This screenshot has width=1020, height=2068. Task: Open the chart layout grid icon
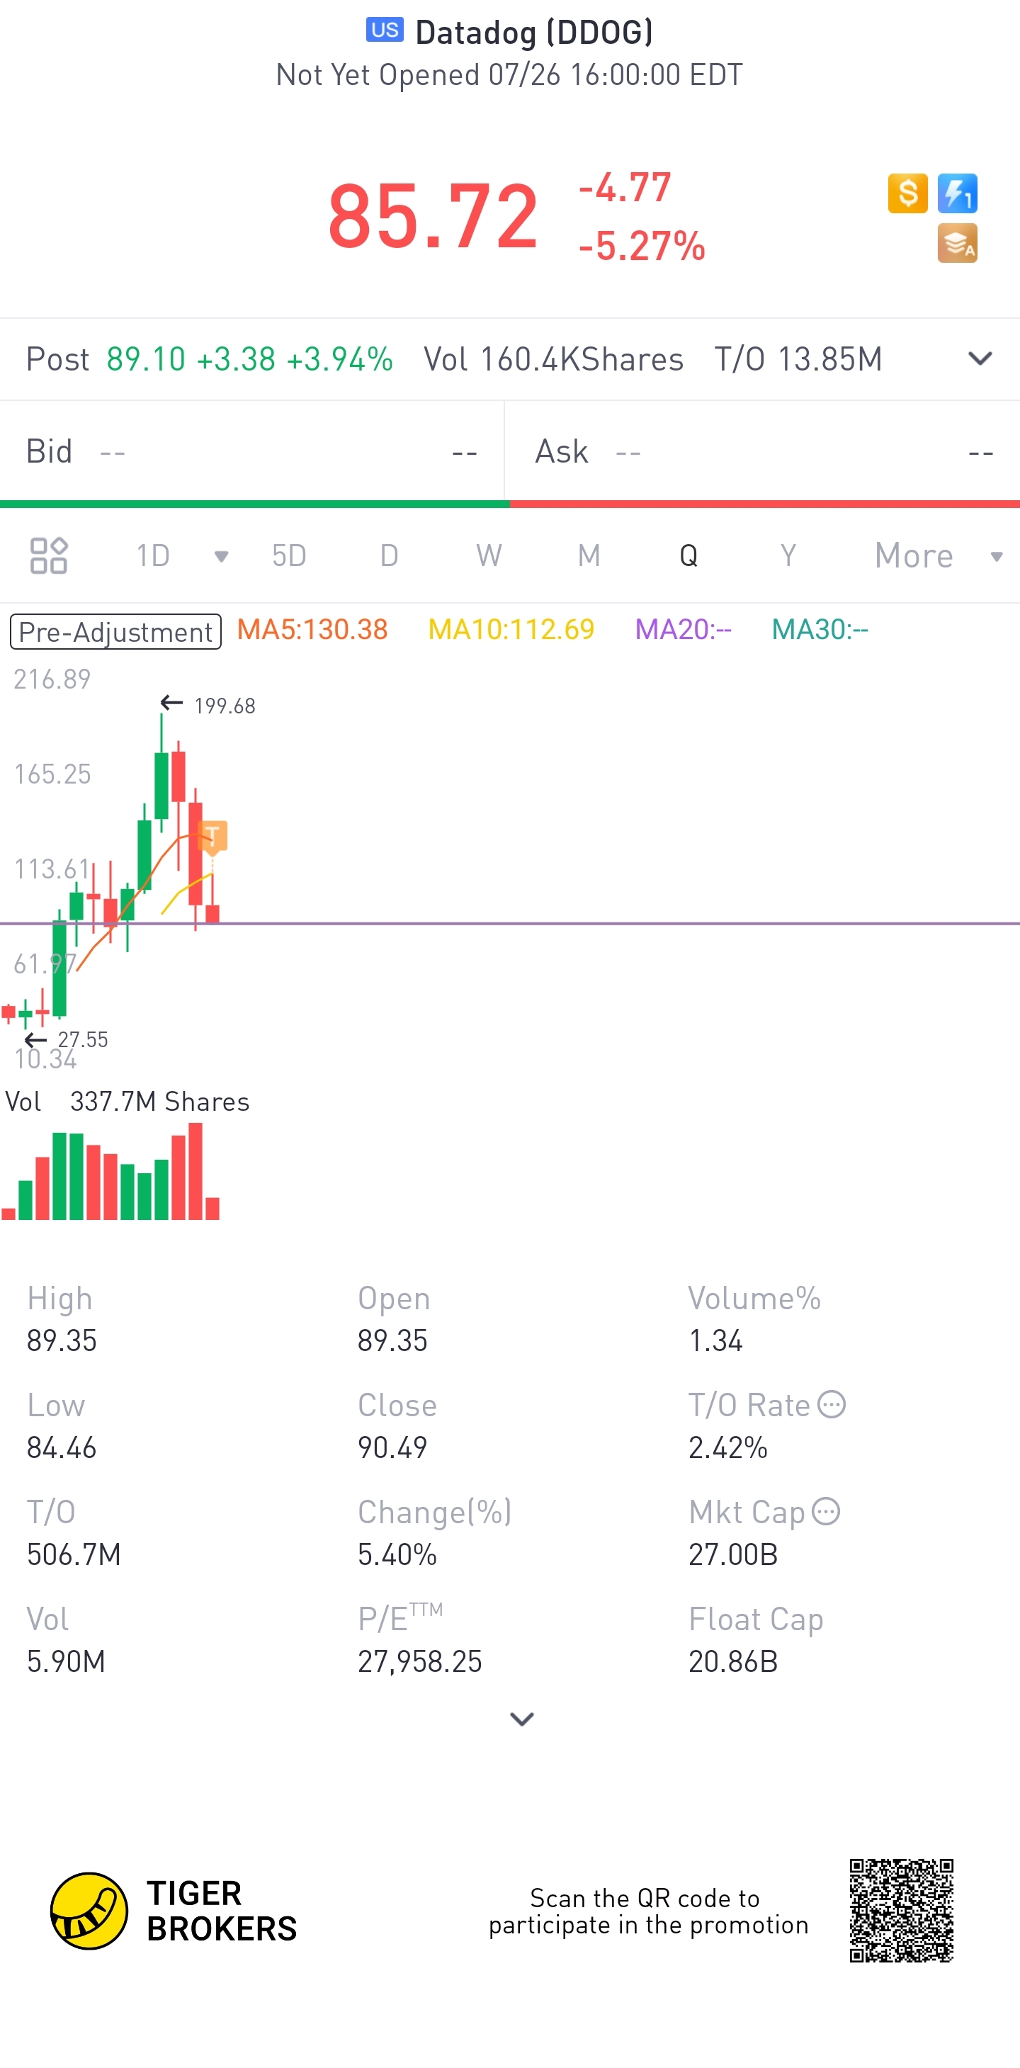tap(48, 555)
